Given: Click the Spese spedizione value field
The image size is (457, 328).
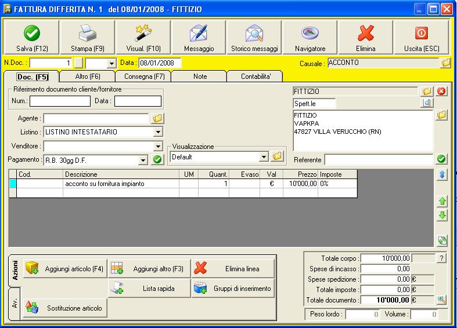Looking at the screenshot, I should 386,279.
